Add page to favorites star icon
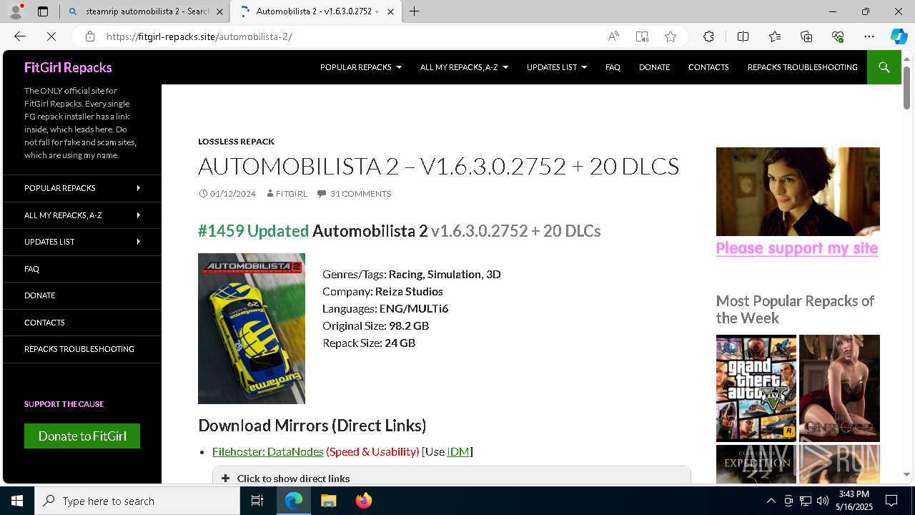Image resolution: width=915 pixels, height=515 pixels. tap(671, 36)
